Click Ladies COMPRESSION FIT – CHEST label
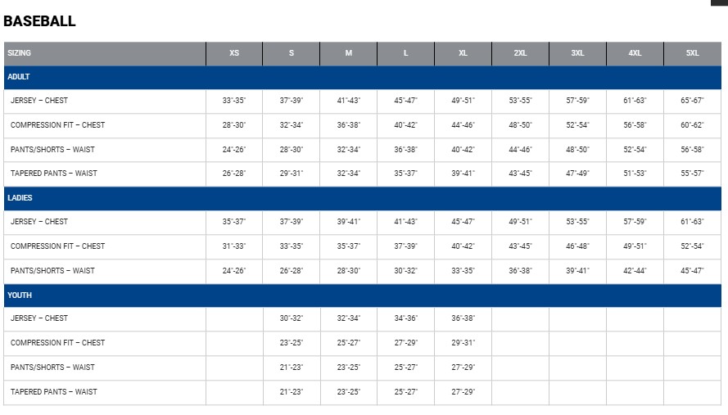 coord(57,246)
